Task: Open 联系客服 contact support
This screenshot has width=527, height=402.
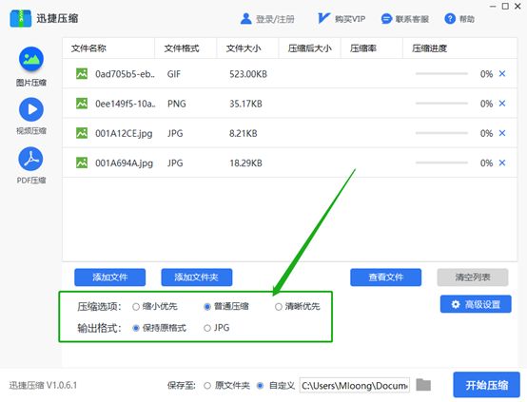Action: [412, 19]
